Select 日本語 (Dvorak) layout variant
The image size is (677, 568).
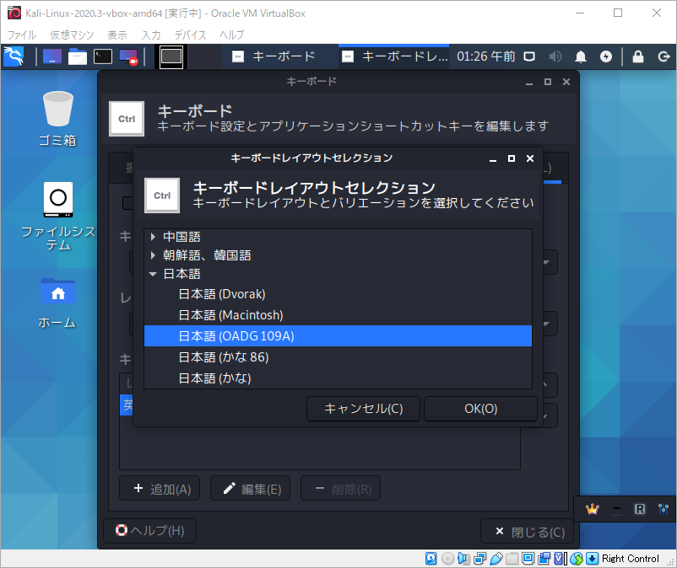[x=222, y=294]
